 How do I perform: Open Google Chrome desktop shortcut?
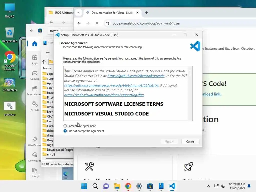[10, 61]
